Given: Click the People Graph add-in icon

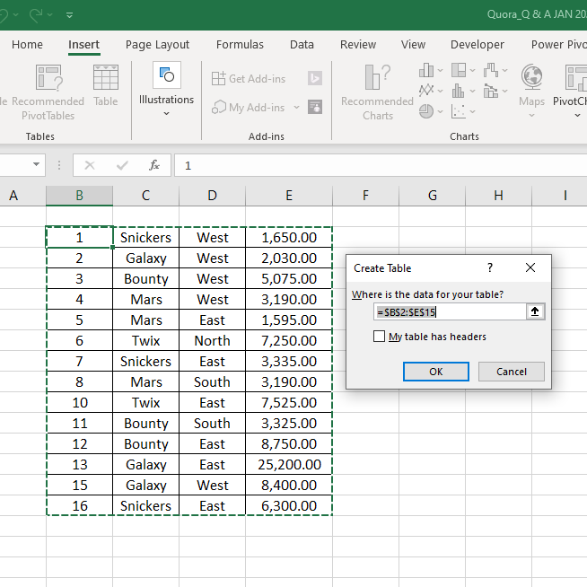Looking at the screenshot, I should [315, 107].
